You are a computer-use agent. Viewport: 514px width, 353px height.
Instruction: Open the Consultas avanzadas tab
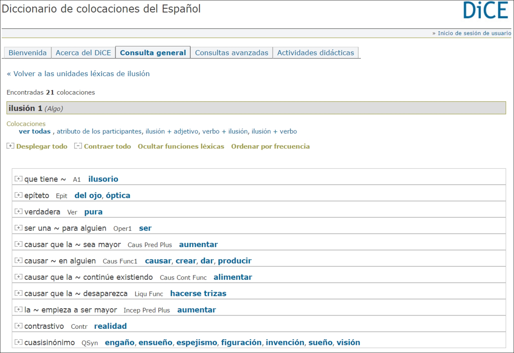coord(231,53)
